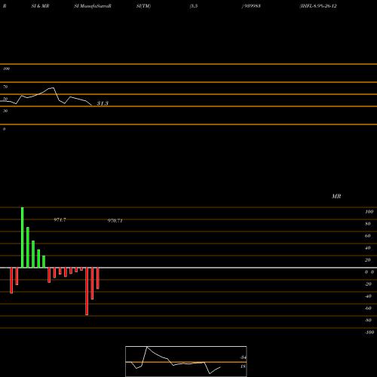
Task: Click the MR axis label '-60'
Action: click(368, 308)
